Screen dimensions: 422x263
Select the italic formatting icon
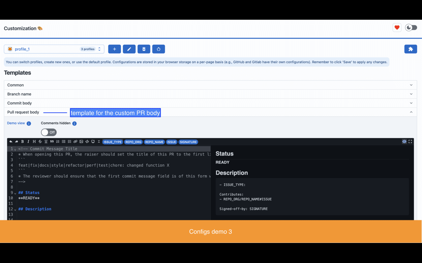coord(28,141)
